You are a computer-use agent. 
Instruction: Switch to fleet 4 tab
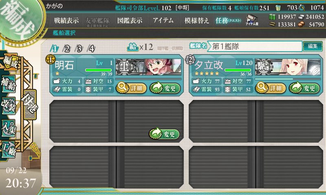point(91,49)
